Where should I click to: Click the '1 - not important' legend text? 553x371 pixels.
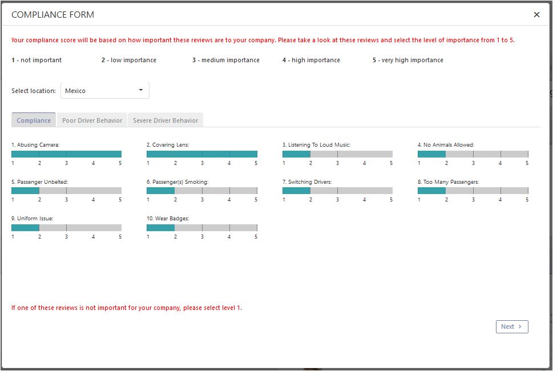(37, 60)
